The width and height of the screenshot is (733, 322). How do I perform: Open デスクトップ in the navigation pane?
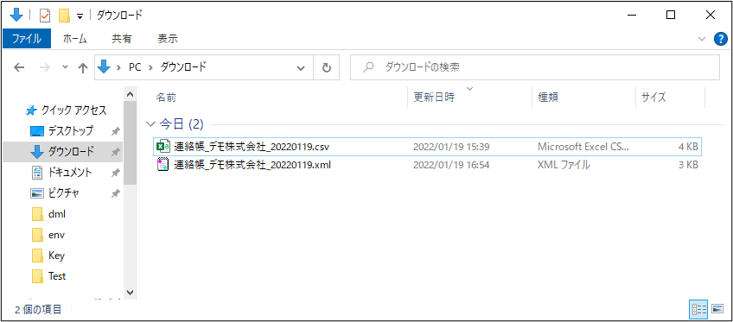[x=70, y=131]
